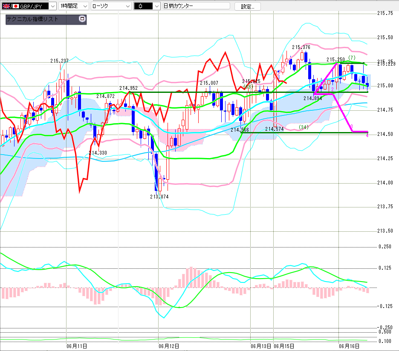Screen dimensions: 399x351
Task: Click the 06月13日 date axis label
Action: click(x=261, y=346)
